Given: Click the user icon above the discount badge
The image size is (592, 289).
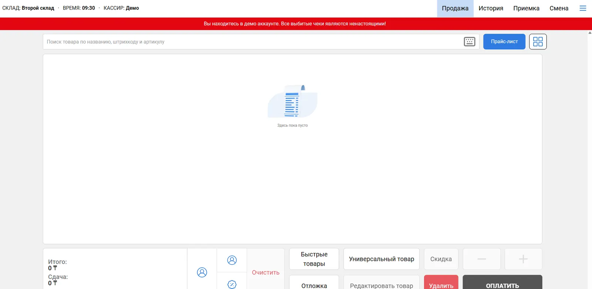Looking at the screenshot, I should click(x=232, y=260).
